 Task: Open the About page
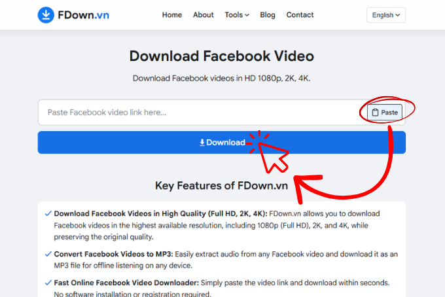tap(204, 15)
